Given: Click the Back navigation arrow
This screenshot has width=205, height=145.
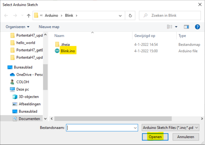Looking at the screenshot, I should pyautogui.click(x=6, y=16).
